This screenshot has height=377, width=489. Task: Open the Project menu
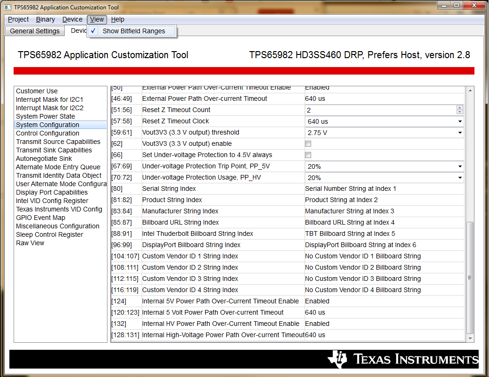point(17,19)
